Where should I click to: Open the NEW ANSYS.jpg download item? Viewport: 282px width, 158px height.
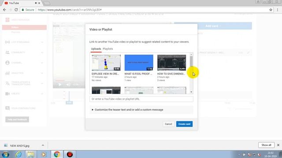click(20, 146)
